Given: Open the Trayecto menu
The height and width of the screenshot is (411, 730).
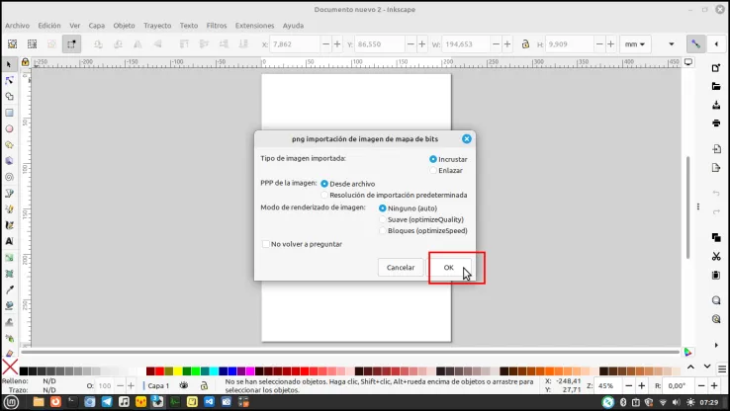Looking at the screenshot, I should (x=157, y=26).
